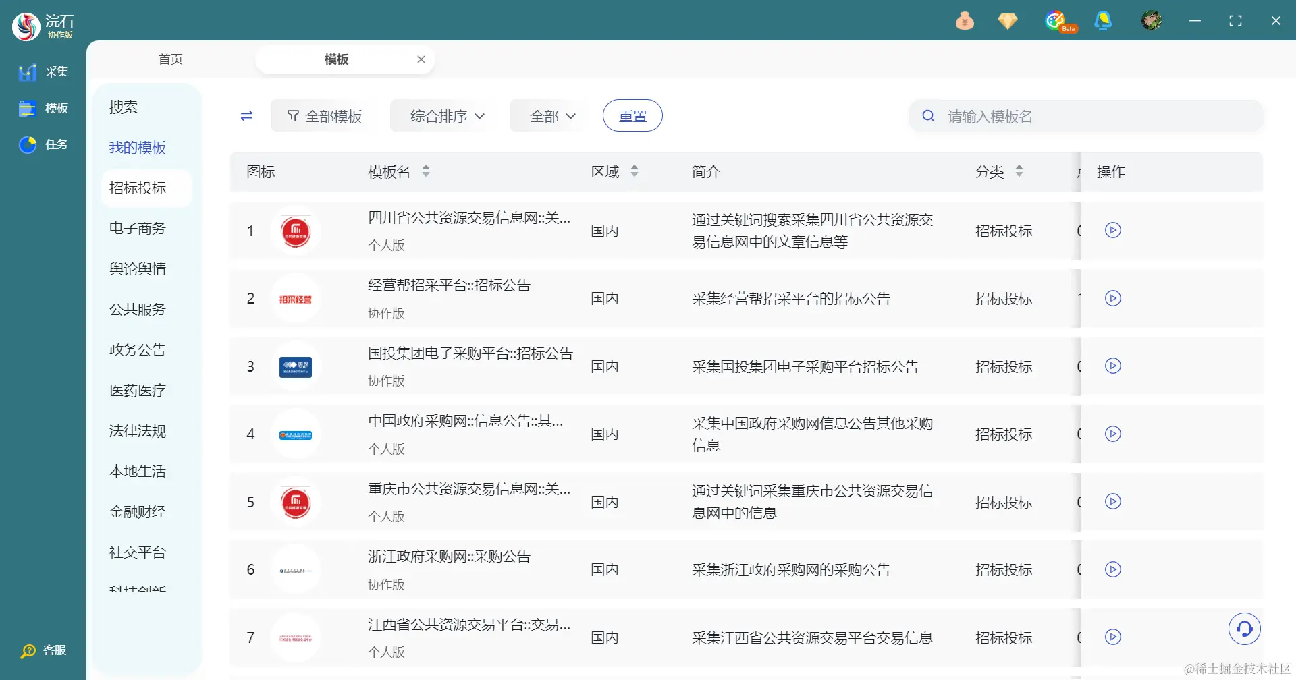Click the 重庆市公共资源交易信息网 row icon
Viewport: 1296px width, 680px height.
[x=296, y=503]
